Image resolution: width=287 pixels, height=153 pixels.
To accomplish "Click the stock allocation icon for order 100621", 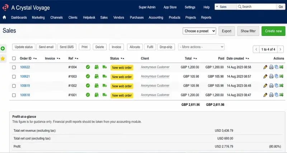I will click(97, 76).
